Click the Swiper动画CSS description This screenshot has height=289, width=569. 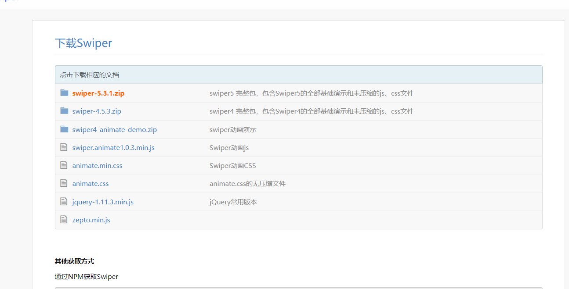point(233,166)
